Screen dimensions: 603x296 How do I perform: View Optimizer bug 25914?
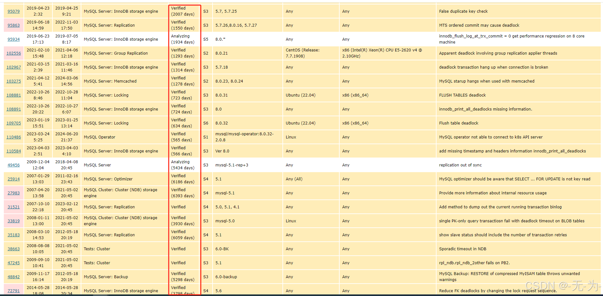[14, 179]
